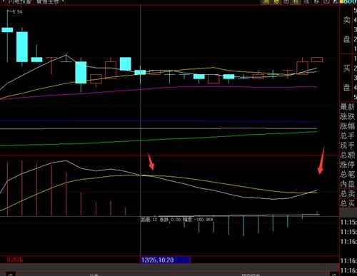This screenshot has height=276, width=357.
Task: Select the highlighted 总卖 row
Action: click(348, 193)
